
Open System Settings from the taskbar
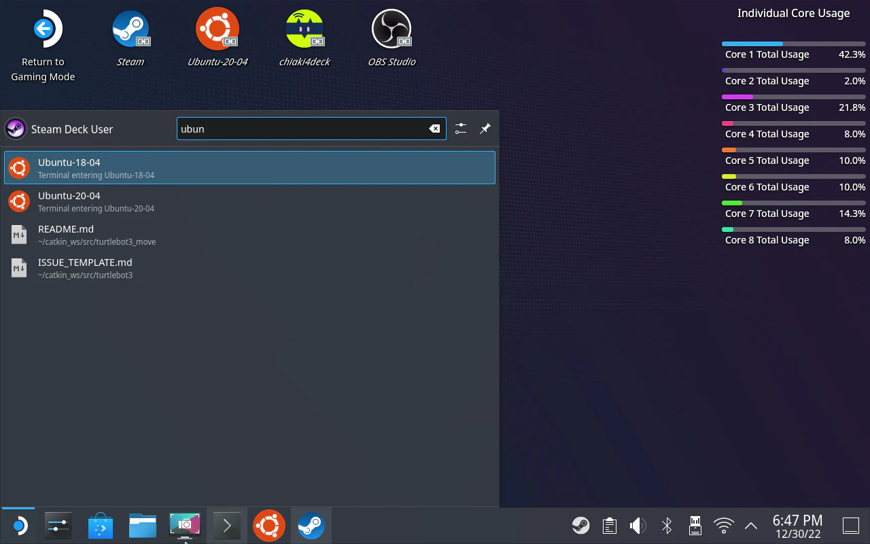58,526
